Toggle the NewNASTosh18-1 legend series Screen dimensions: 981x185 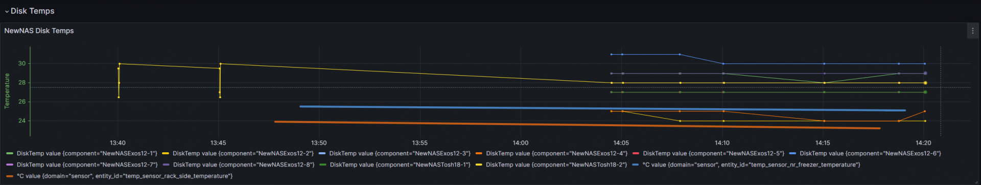pos(400,165)
